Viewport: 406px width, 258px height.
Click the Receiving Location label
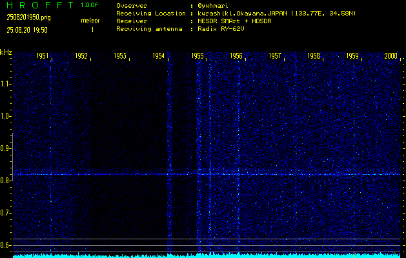[x=151, y=14]
